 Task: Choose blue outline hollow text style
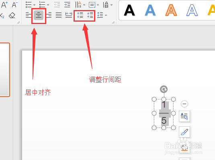coord(192,10)
